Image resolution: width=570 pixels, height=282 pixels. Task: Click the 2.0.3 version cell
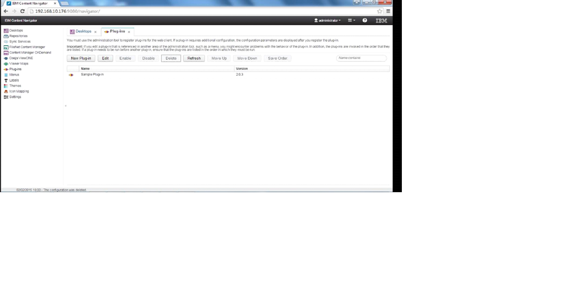[239, 74]
